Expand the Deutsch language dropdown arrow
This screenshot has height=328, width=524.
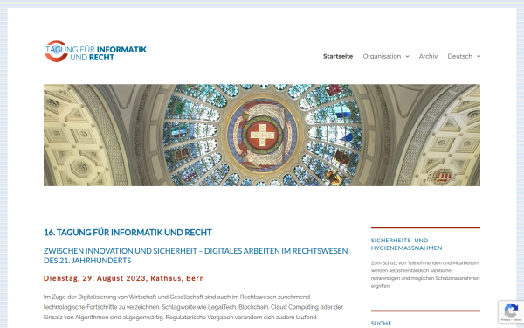(x=479, y=57)
